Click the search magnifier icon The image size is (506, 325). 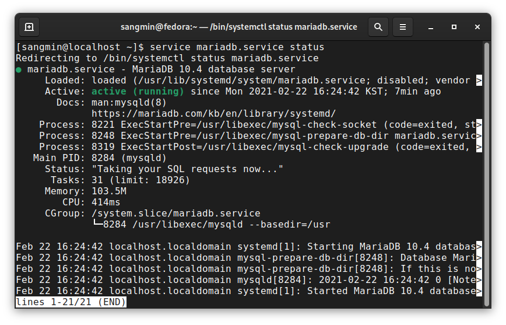(x=378, y=27)
